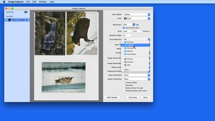215x121 pixels.
Task: Toggle the Use Custom Size checkbox
Action: click(124, 28)
